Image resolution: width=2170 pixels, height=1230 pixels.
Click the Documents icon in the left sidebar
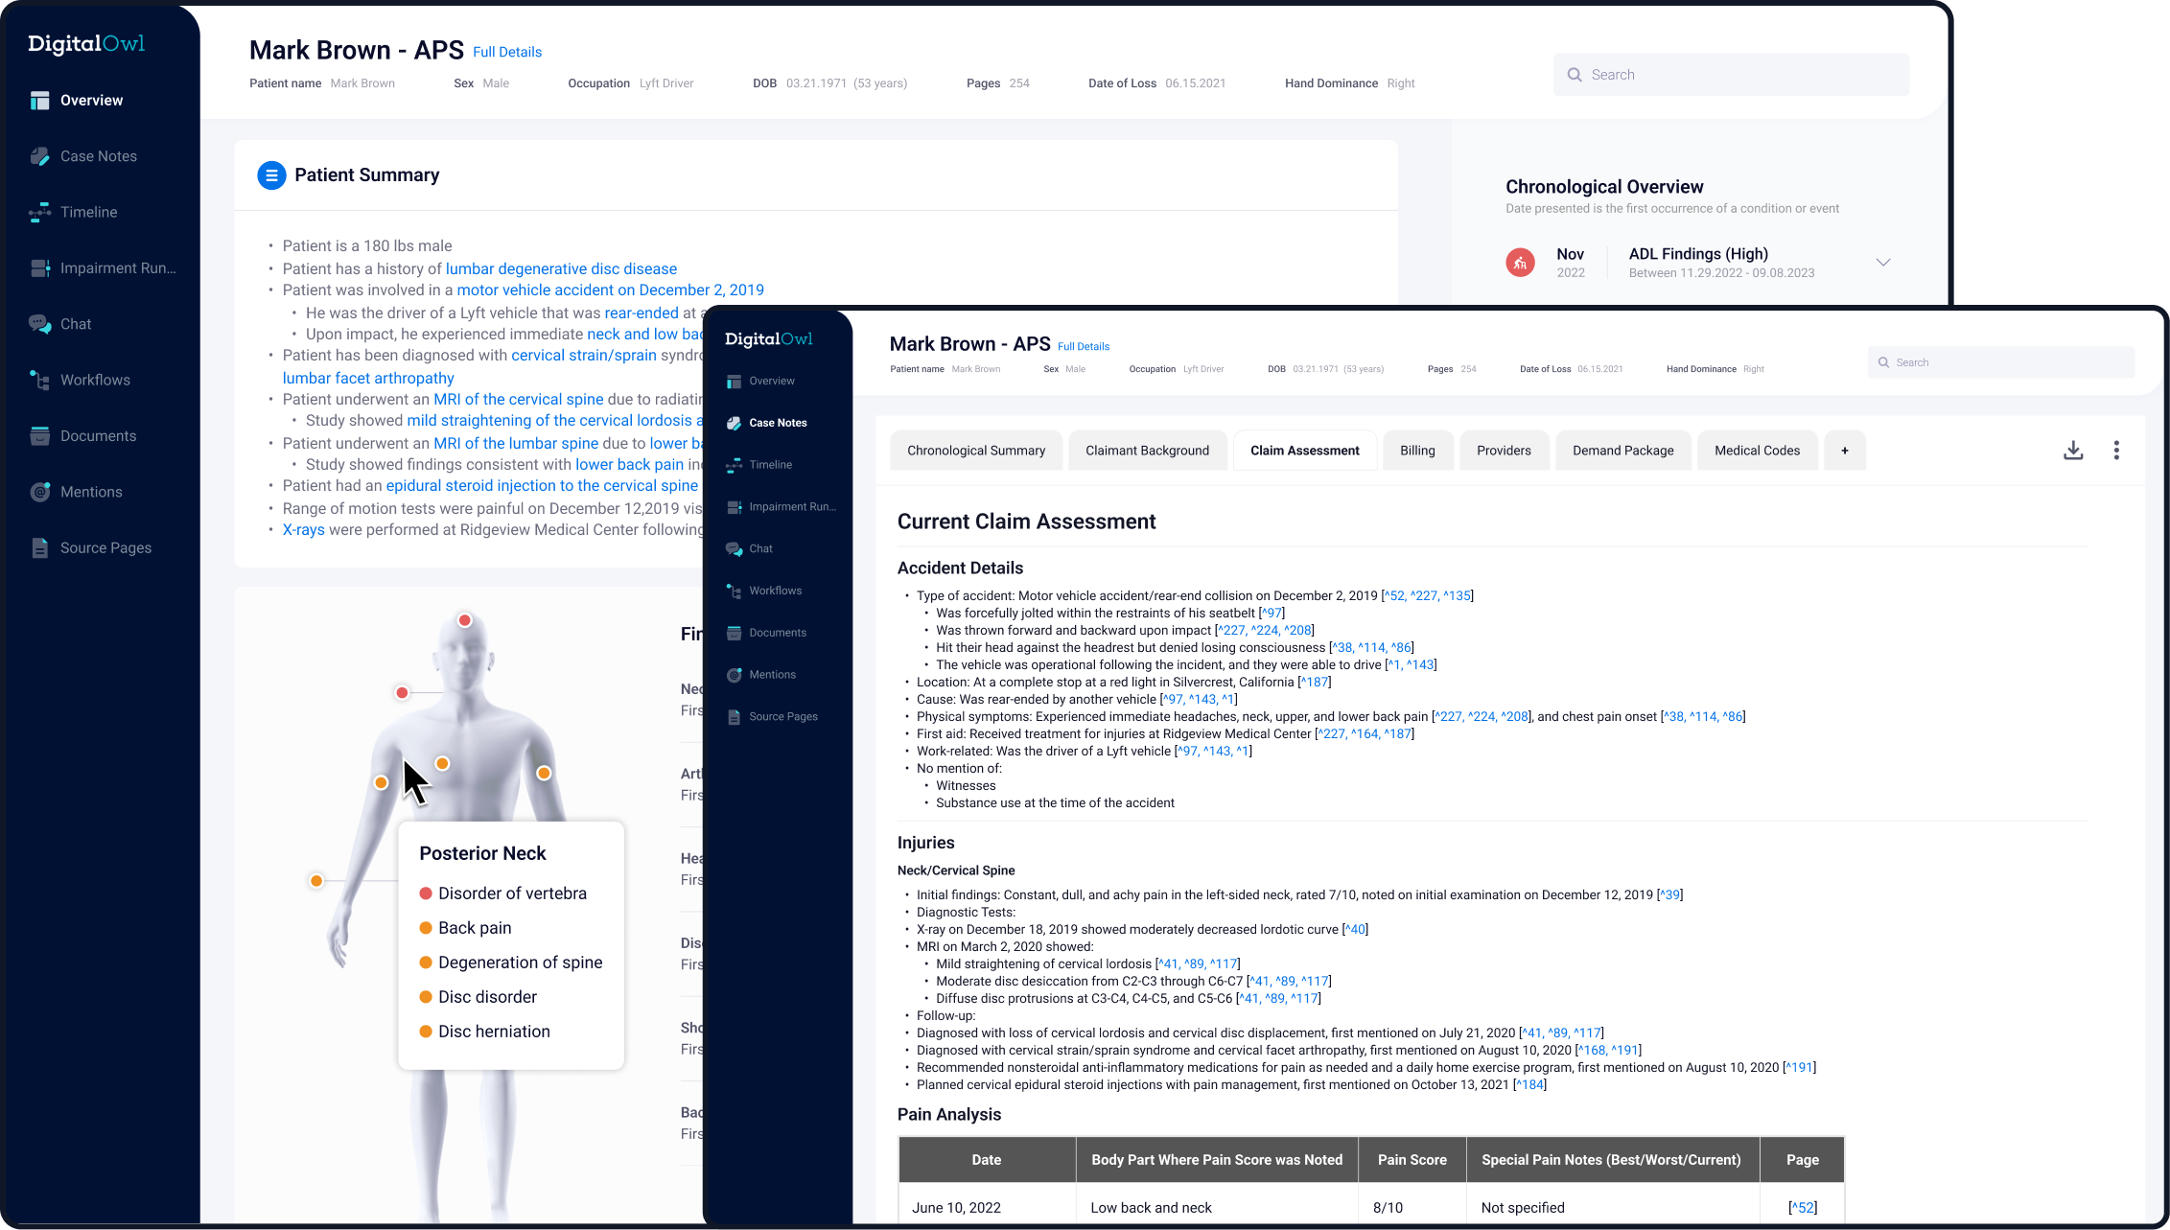click(39, 436)
